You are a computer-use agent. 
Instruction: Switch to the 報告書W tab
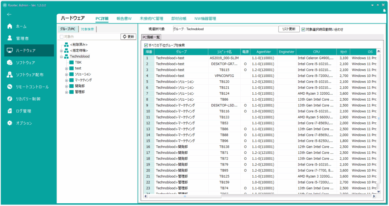(x=124, y=18)
